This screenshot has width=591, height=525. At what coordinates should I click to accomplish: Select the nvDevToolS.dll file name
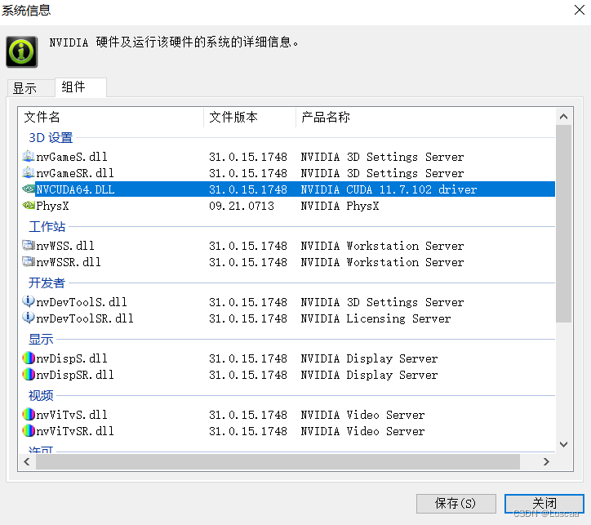tap(82, 302)
